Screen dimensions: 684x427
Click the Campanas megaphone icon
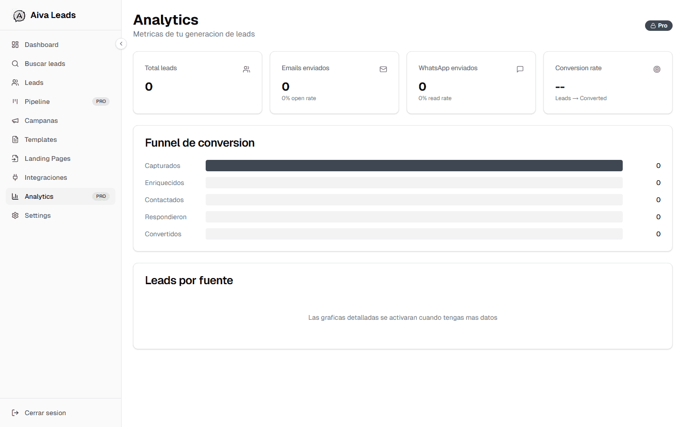point(15,121)
